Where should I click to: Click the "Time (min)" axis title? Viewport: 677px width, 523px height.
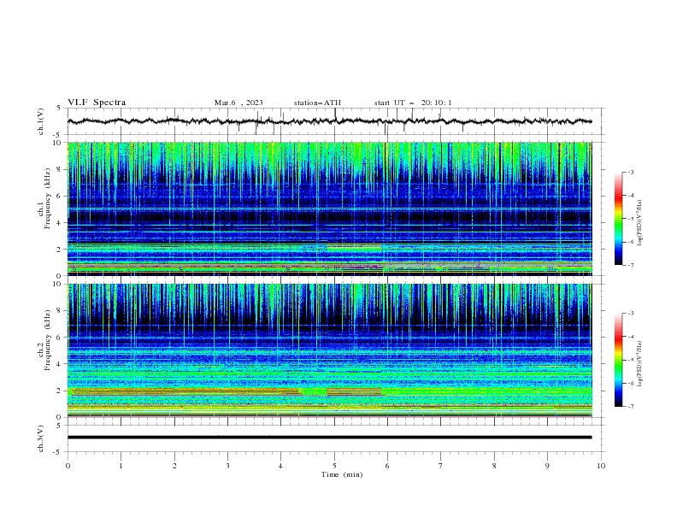pos(342,474)
